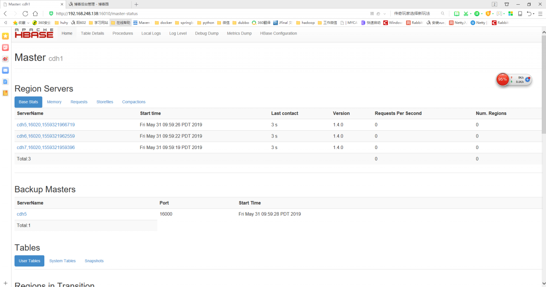546x287 pixels.
Task: Click the four-color apps grid icon
Action: pyautogui.click(x=511, y=14)
